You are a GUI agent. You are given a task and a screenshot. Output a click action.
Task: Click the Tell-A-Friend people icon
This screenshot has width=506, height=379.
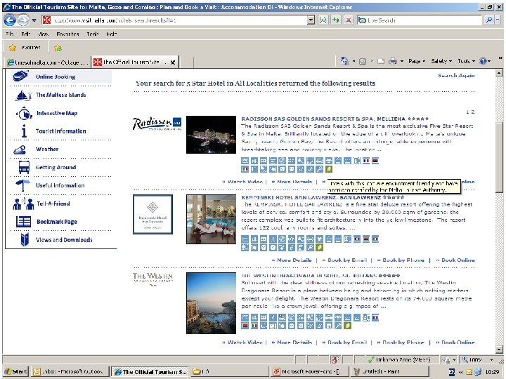tap(23, 204)
